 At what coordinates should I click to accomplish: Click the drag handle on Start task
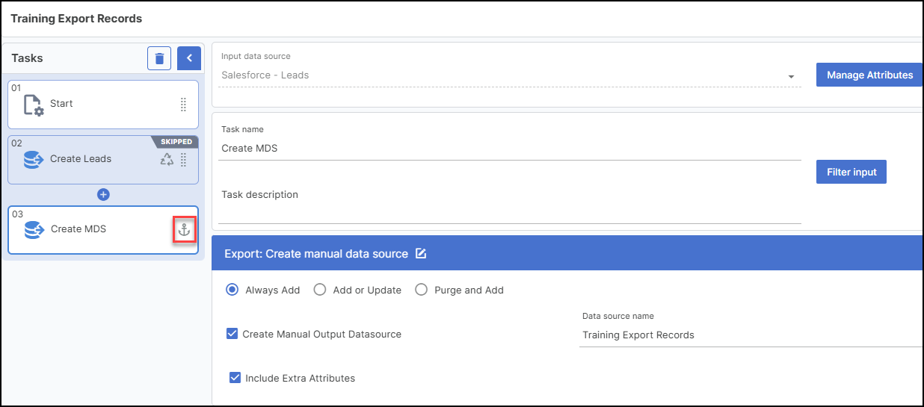[183, 105]
